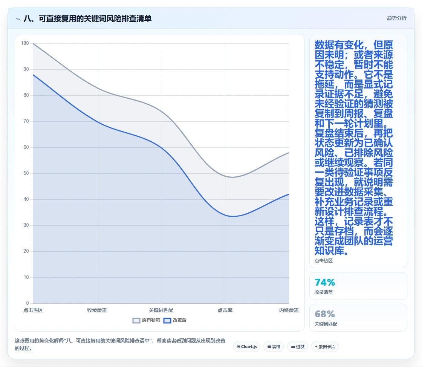Viewport: 422px width, 367px height.
Task: Click the 内链覆盖 x-axis label
Action: pos(289,310)
